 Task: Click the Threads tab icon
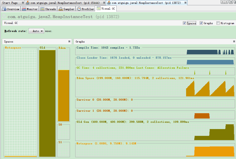(x=42, y=9)
